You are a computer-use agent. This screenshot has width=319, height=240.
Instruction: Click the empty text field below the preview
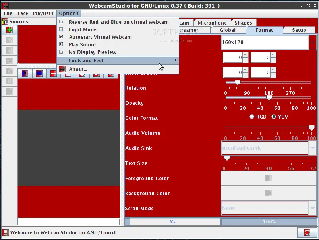(69, 221)
